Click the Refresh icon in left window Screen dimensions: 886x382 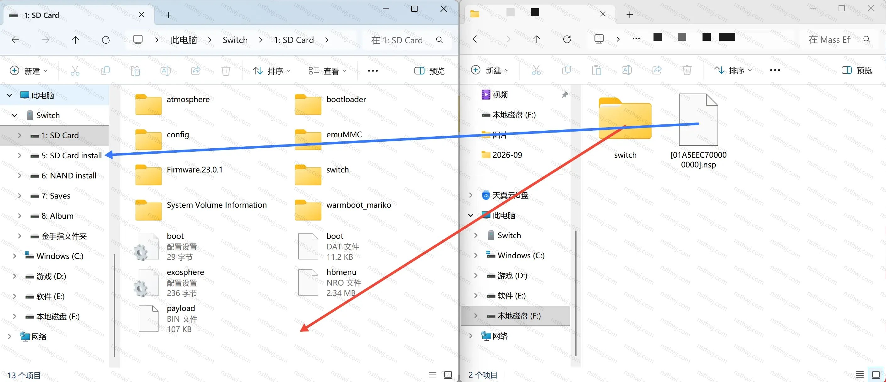pos(106,40)
